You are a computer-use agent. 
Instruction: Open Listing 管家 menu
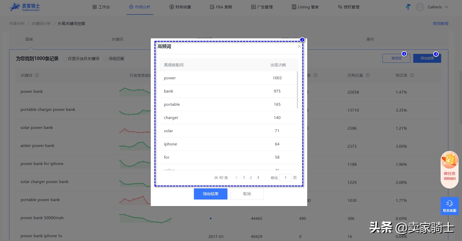coord(305,7)
